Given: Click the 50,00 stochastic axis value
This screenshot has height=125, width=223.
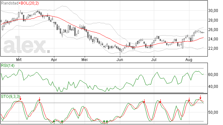Looking at the screenshot, I should [x=213, y=112].
